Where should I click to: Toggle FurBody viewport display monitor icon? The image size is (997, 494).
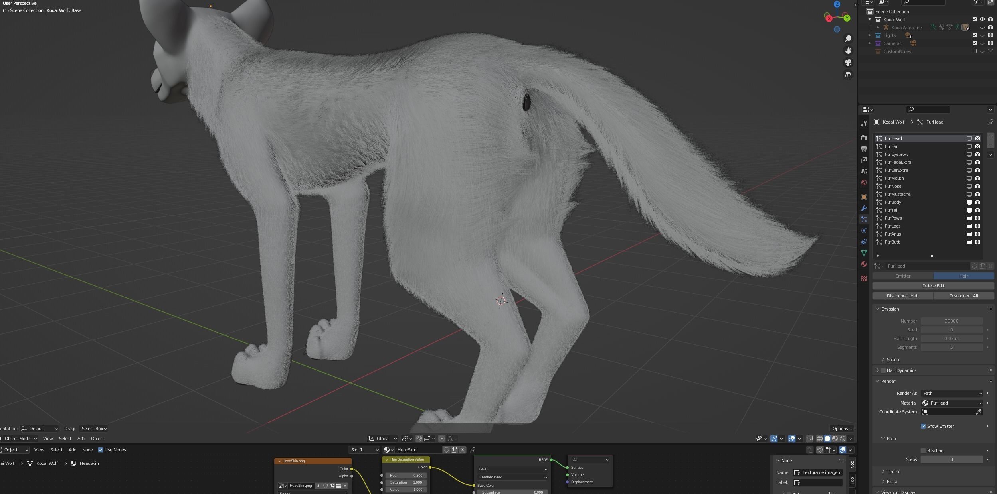[969, 202]
